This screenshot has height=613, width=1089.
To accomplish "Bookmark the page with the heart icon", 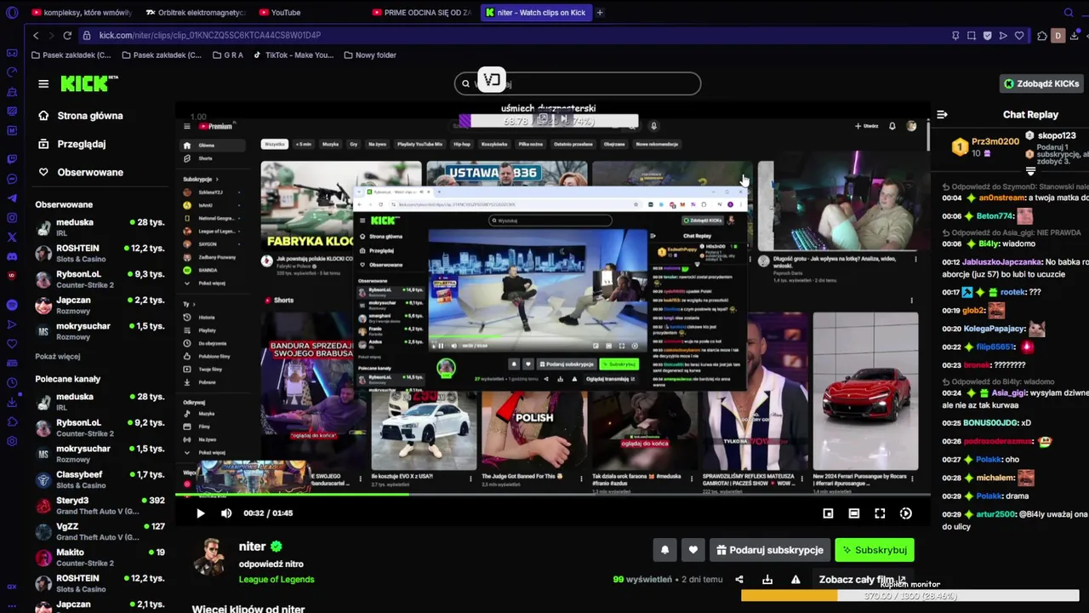I will (1019, 36).
